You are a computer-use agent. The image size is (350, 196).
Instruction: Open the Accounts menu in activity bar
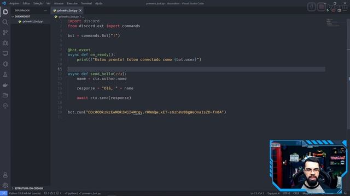coord(5,175)
